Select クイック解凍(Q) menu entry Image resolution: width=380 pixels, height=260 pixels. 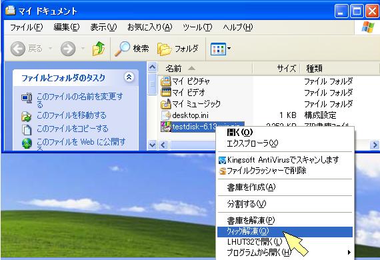click(x=285, y=231)
